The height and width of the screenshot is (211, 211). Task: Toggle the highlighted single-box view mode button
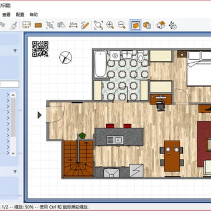135,25
